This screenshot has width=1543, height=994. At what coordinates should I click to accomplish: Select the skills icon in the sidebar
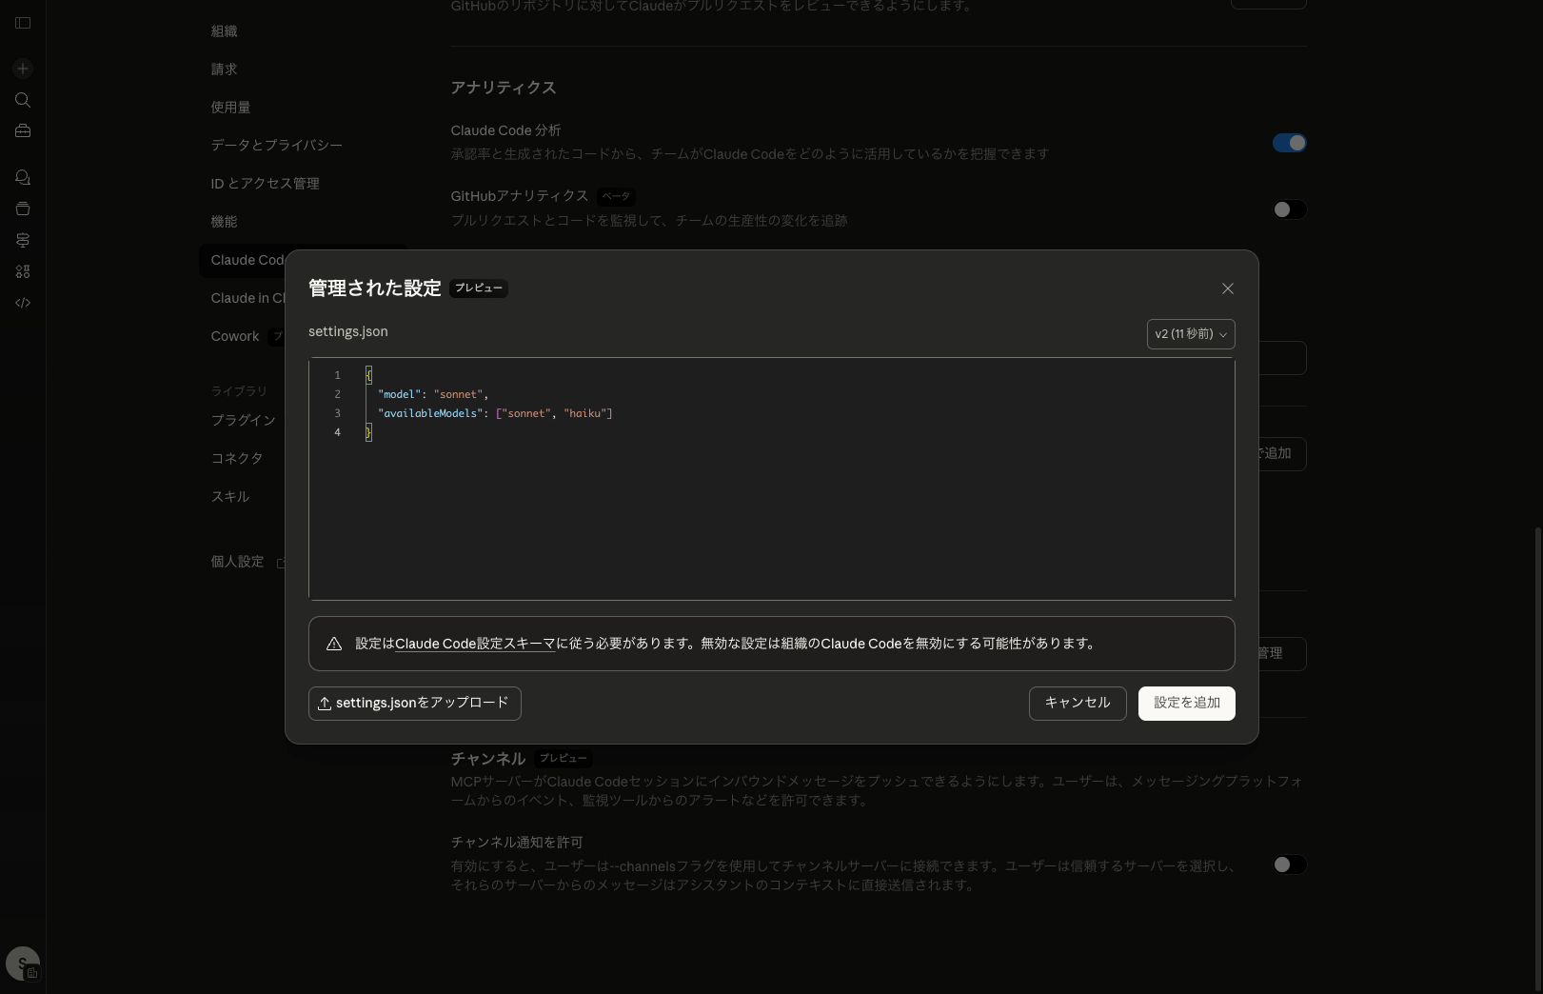click(22, 271)
